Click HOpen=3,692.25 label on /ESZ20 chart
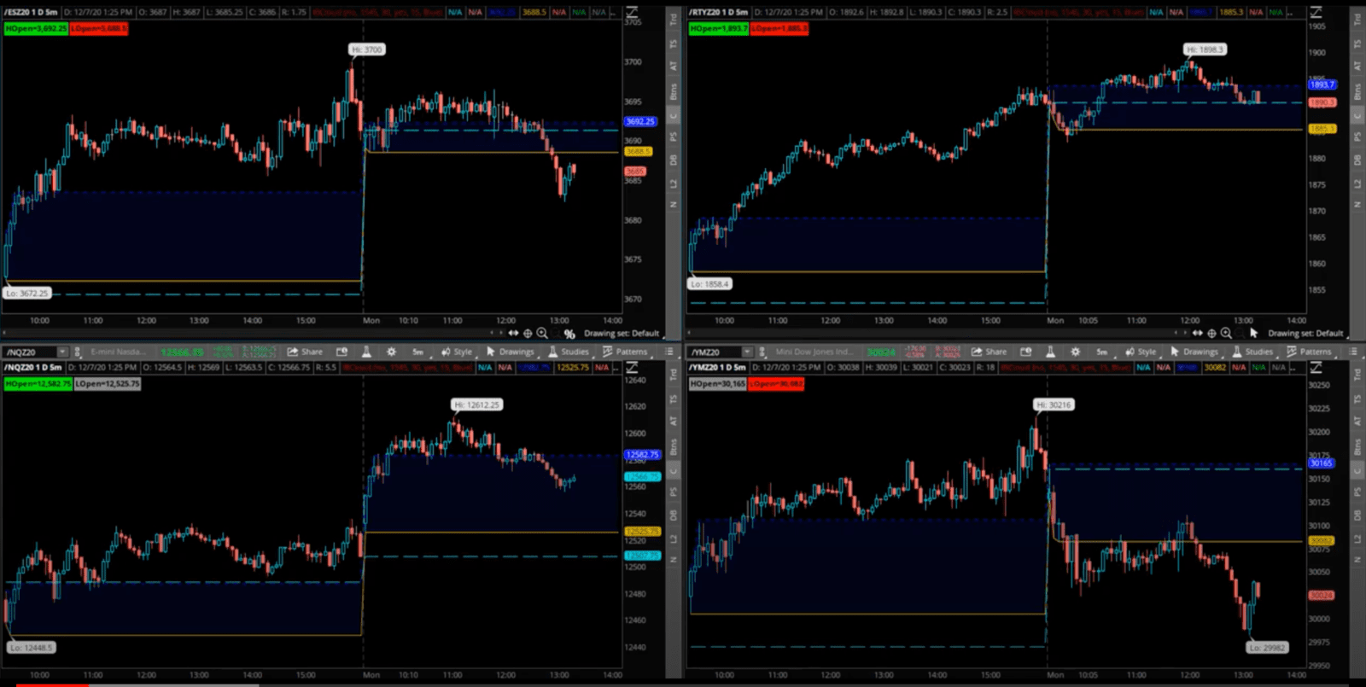 (36, 29)
